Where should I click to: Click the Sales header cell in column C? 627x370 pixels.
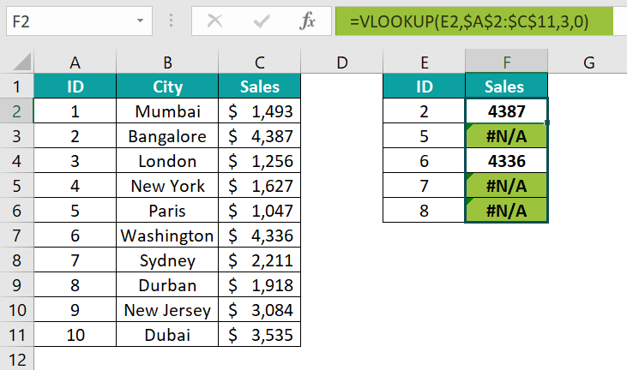tap(260, 86)
